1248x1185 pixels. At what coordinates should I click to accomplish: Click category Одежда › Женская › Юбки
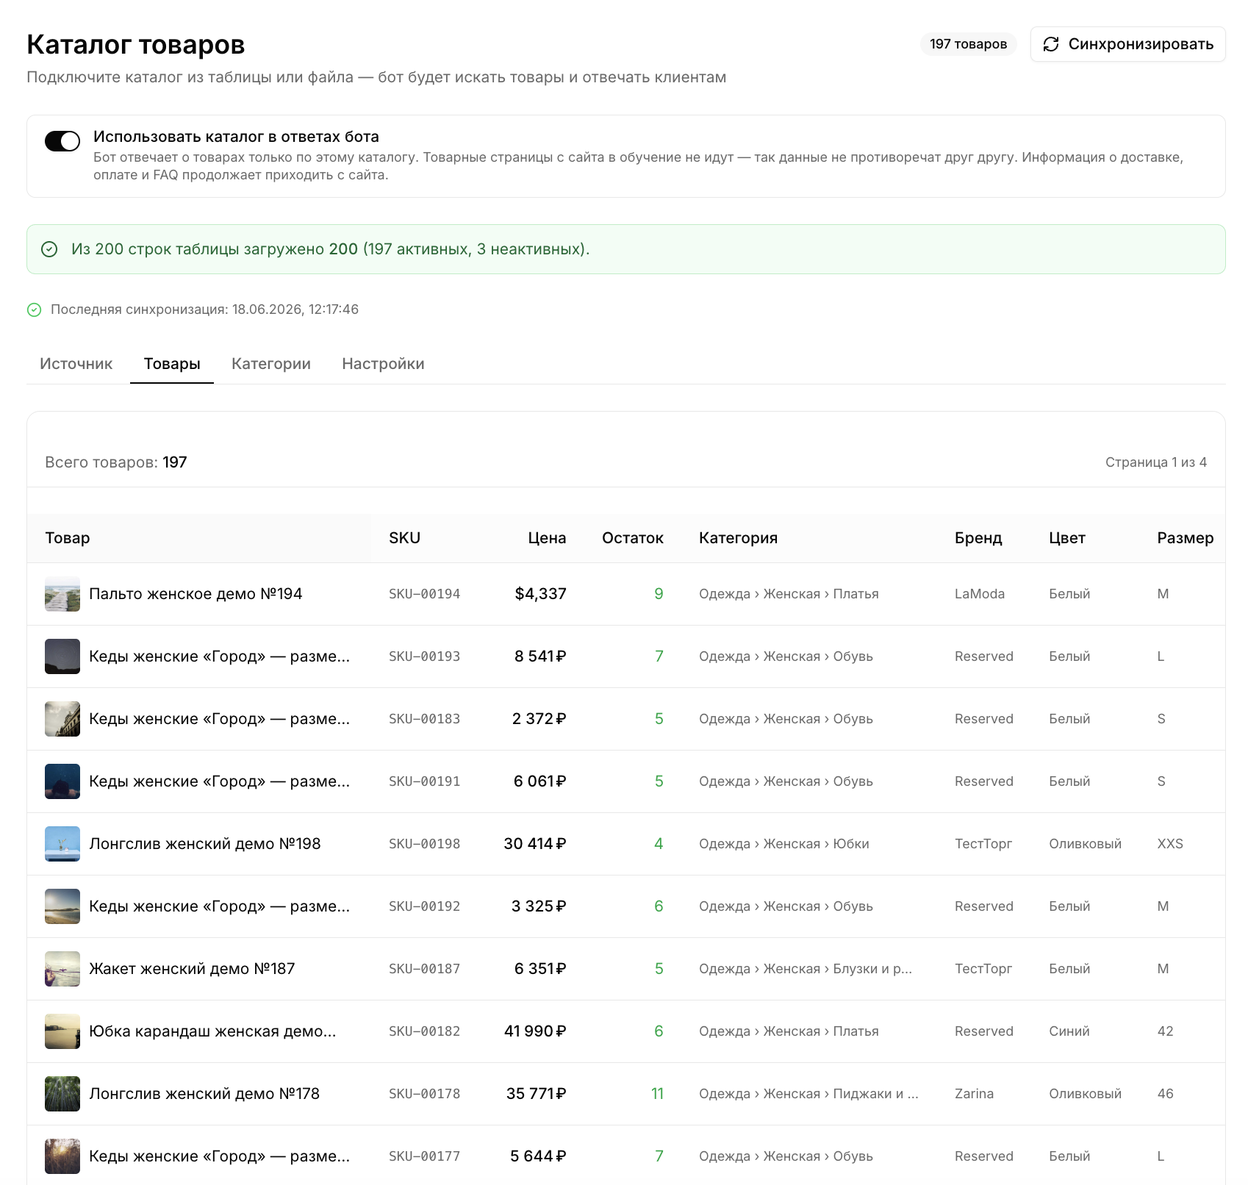[784, 844]
